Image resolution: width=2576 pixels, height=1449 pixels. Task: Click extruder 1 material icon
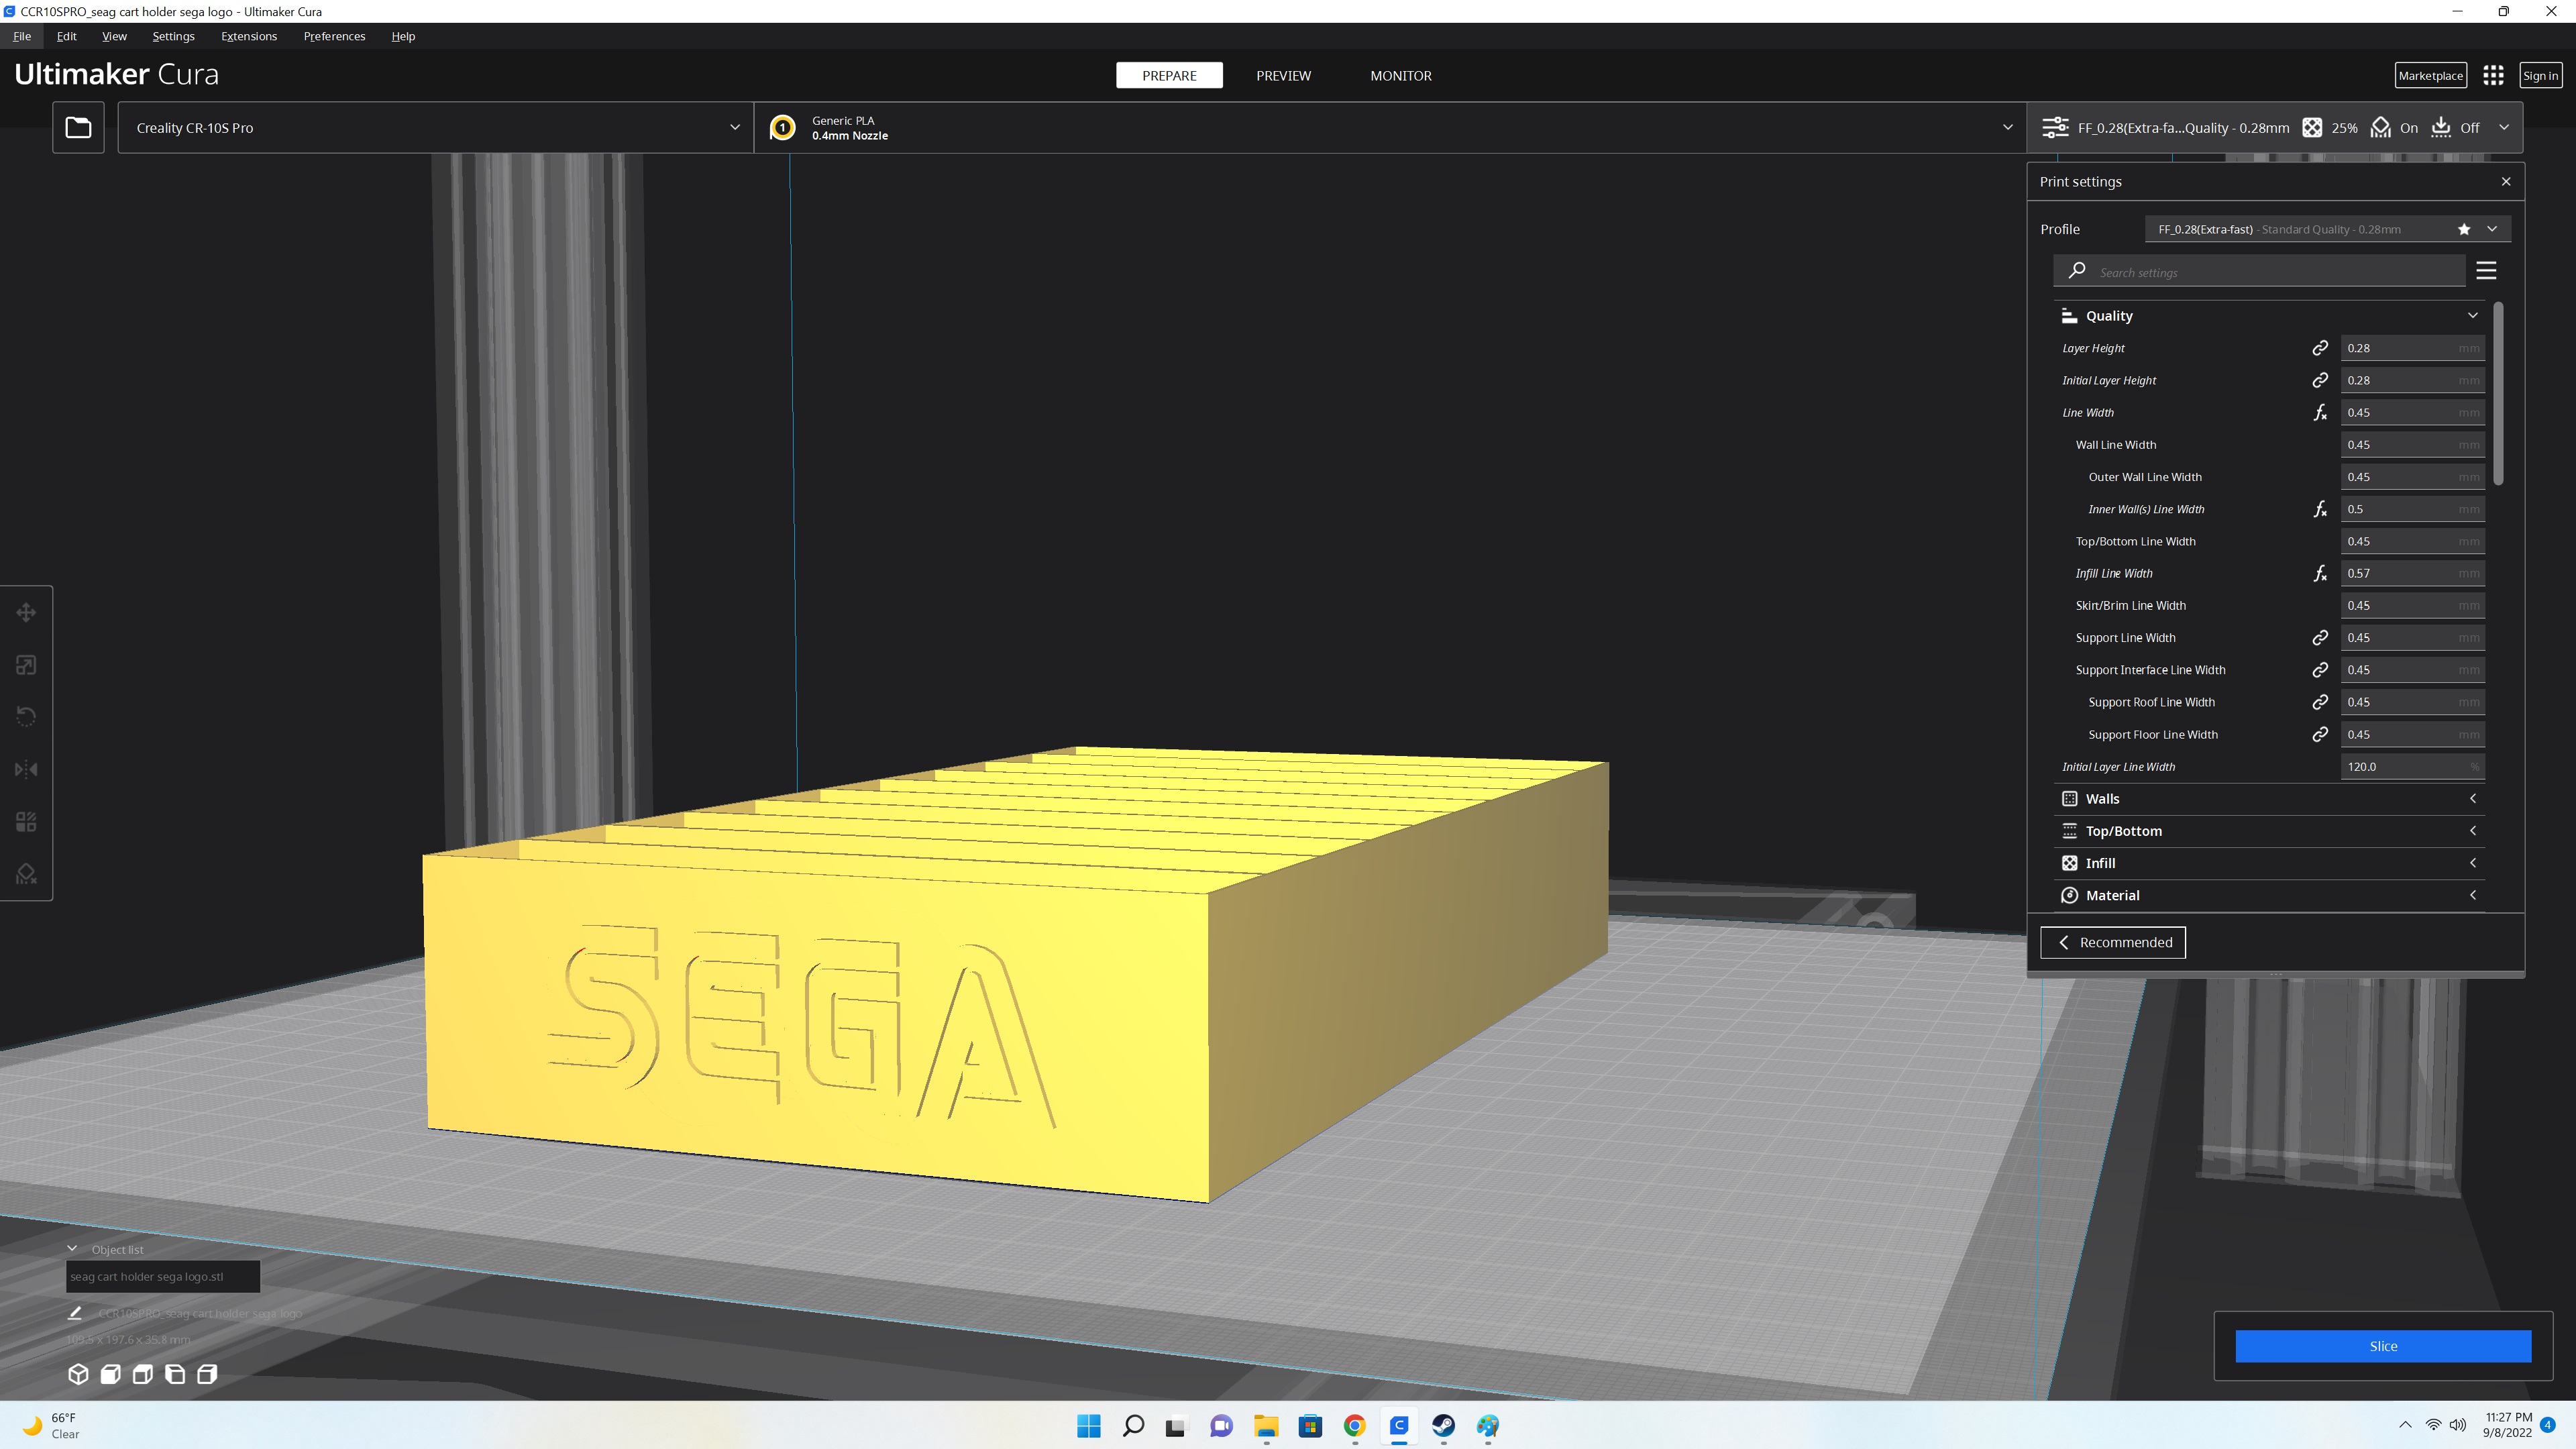pyautogui.click(x=783, y=128)
